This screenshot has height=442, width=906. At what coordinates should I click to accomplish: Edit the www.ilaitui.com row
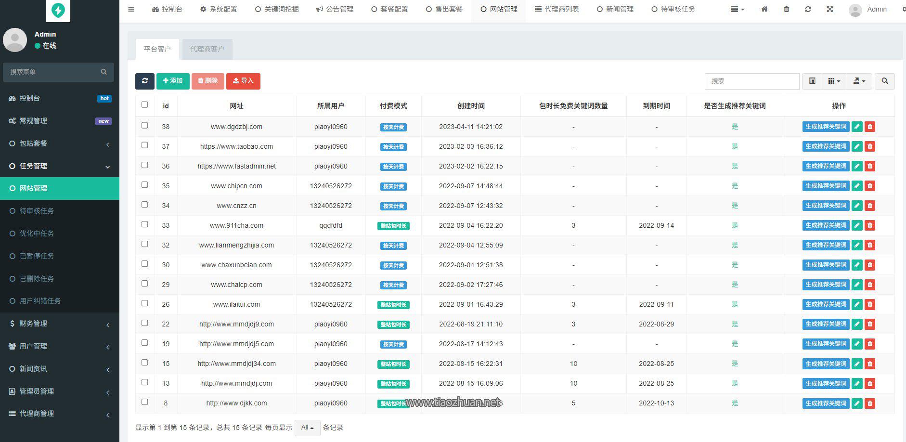click(x=857, y=304)
